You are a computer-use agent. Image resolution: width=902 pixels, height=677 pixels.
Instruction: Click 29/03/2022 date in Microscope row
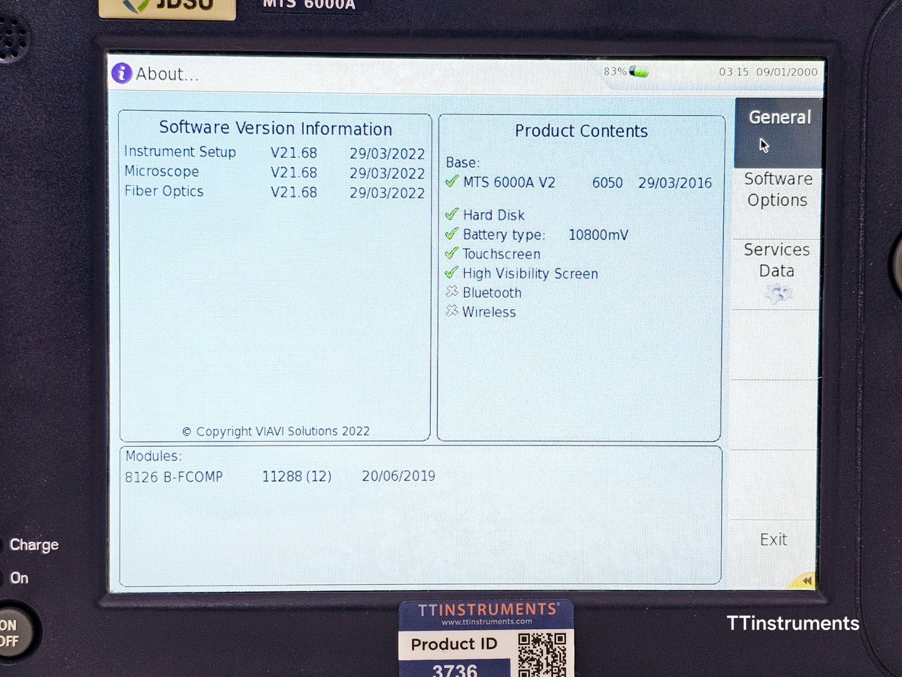(387, 173)
